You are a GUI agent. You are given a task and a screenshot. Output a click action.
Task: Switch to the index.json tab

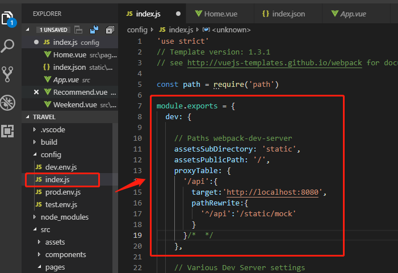point(288,14)
